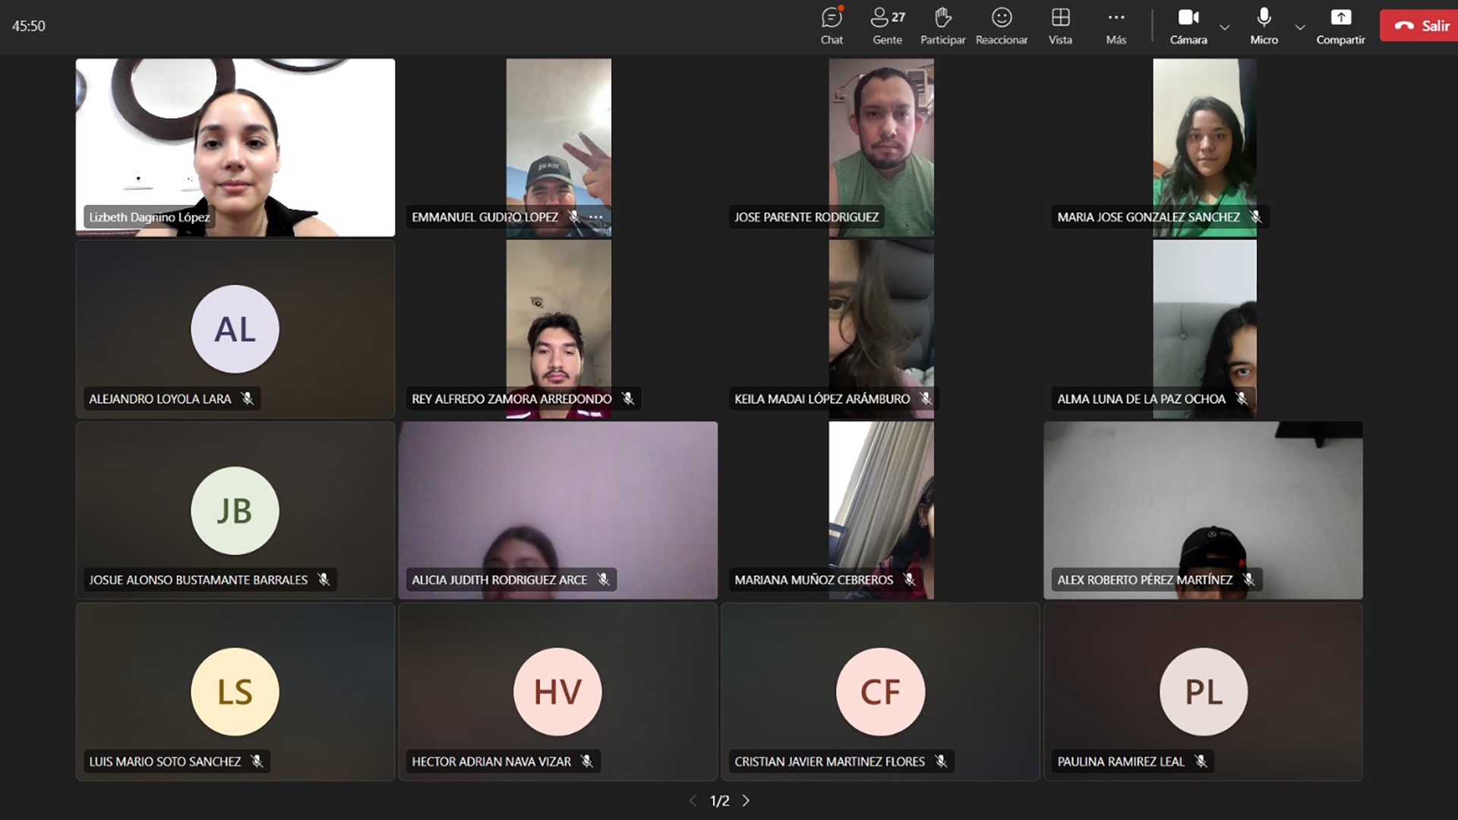Click the AL avatar of Alejandro Loyola
Screen dimensions: 1458x820
[x=235, y=329]
